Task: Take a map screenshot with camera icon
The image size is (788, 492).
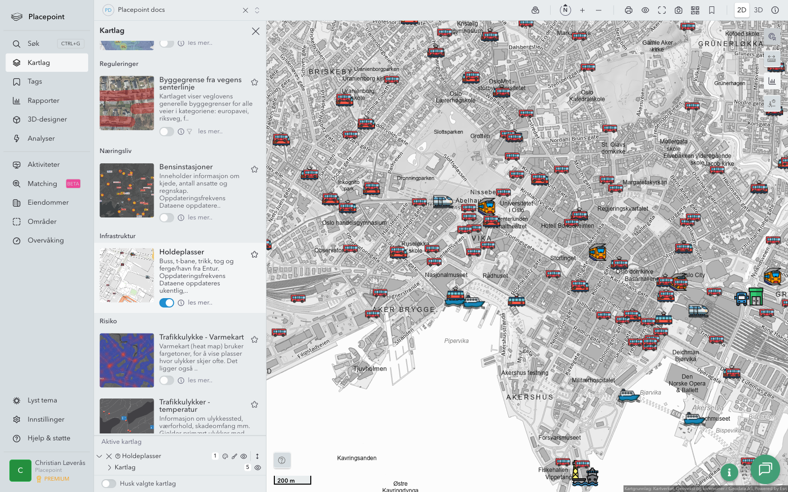Action: [678, 10]
